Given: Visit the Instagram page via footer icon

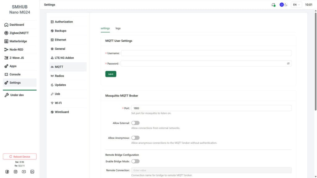Looking at the screenshot, I should pos(15,172).
